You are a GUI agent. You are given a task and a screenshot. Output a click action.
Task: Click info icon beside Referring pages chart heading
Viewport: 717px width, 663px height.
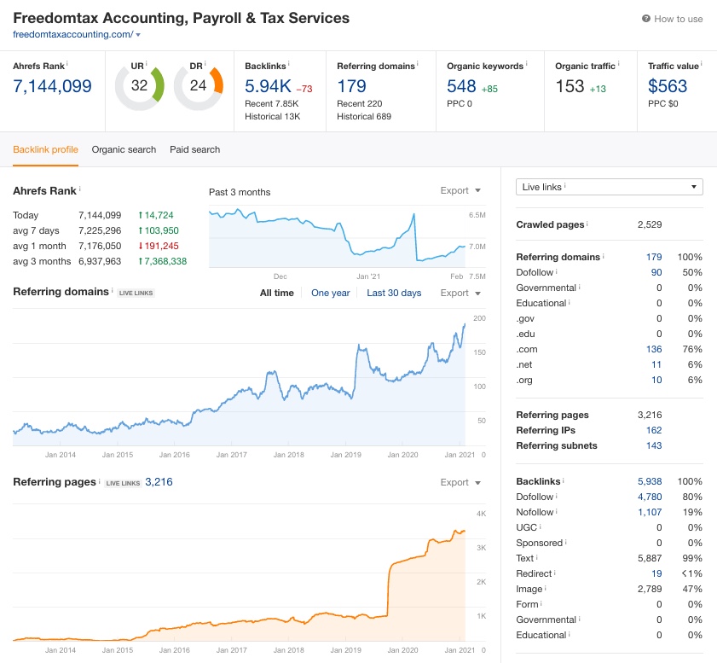pyautogui.click(x=99, y=480)
